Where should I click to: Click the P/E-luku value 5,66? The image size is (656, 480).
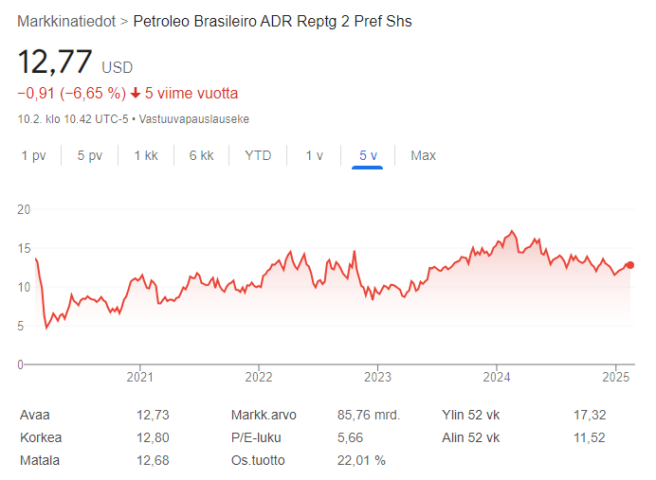pyautogui.click(x=350, y=437)
